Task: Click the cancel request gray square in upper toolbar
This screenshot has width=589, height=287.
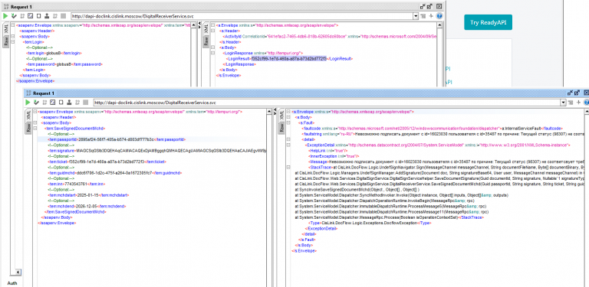Action: 63,16
